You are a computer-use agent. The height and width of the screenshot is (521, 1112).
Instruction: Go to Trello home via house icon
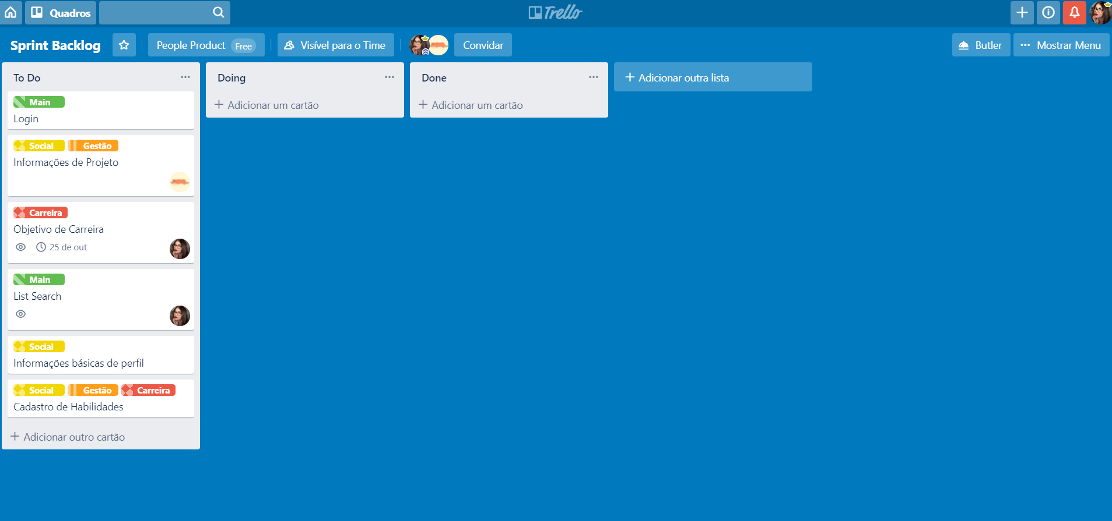[x=10, y=12]
